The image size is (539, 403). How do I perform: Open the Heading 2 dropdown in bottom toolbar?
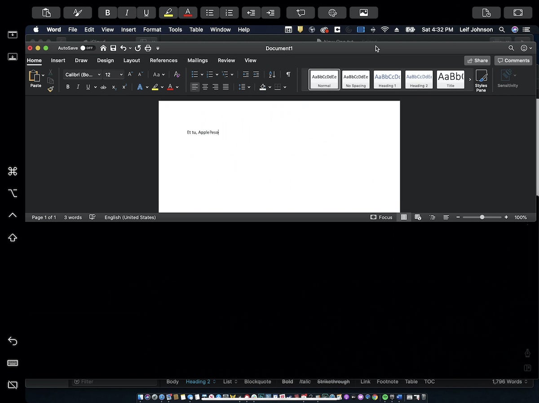point(201,381)
